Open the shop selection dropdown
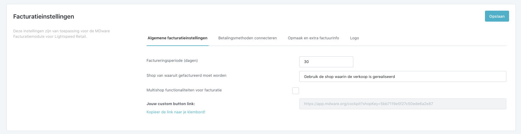 point(403,76)
